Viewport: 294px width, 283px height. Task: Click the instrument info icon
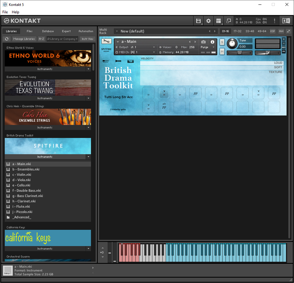pos(212,42)
